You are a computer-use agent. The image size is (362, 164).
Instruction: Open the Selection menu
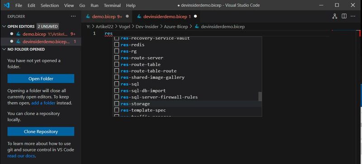(x=50, y=5)
